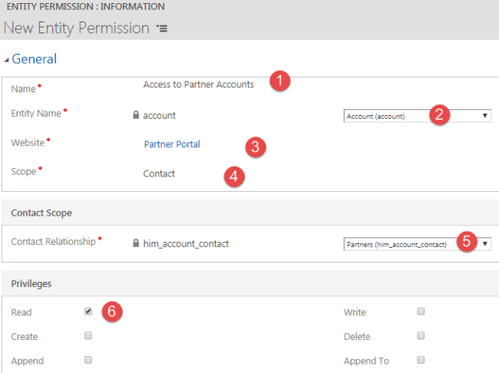The image size is (499, 373).
Task: Click the General section heading
Action: 34,58
